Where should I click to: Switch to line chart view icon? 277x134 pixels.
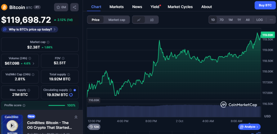tap(139, 20)
